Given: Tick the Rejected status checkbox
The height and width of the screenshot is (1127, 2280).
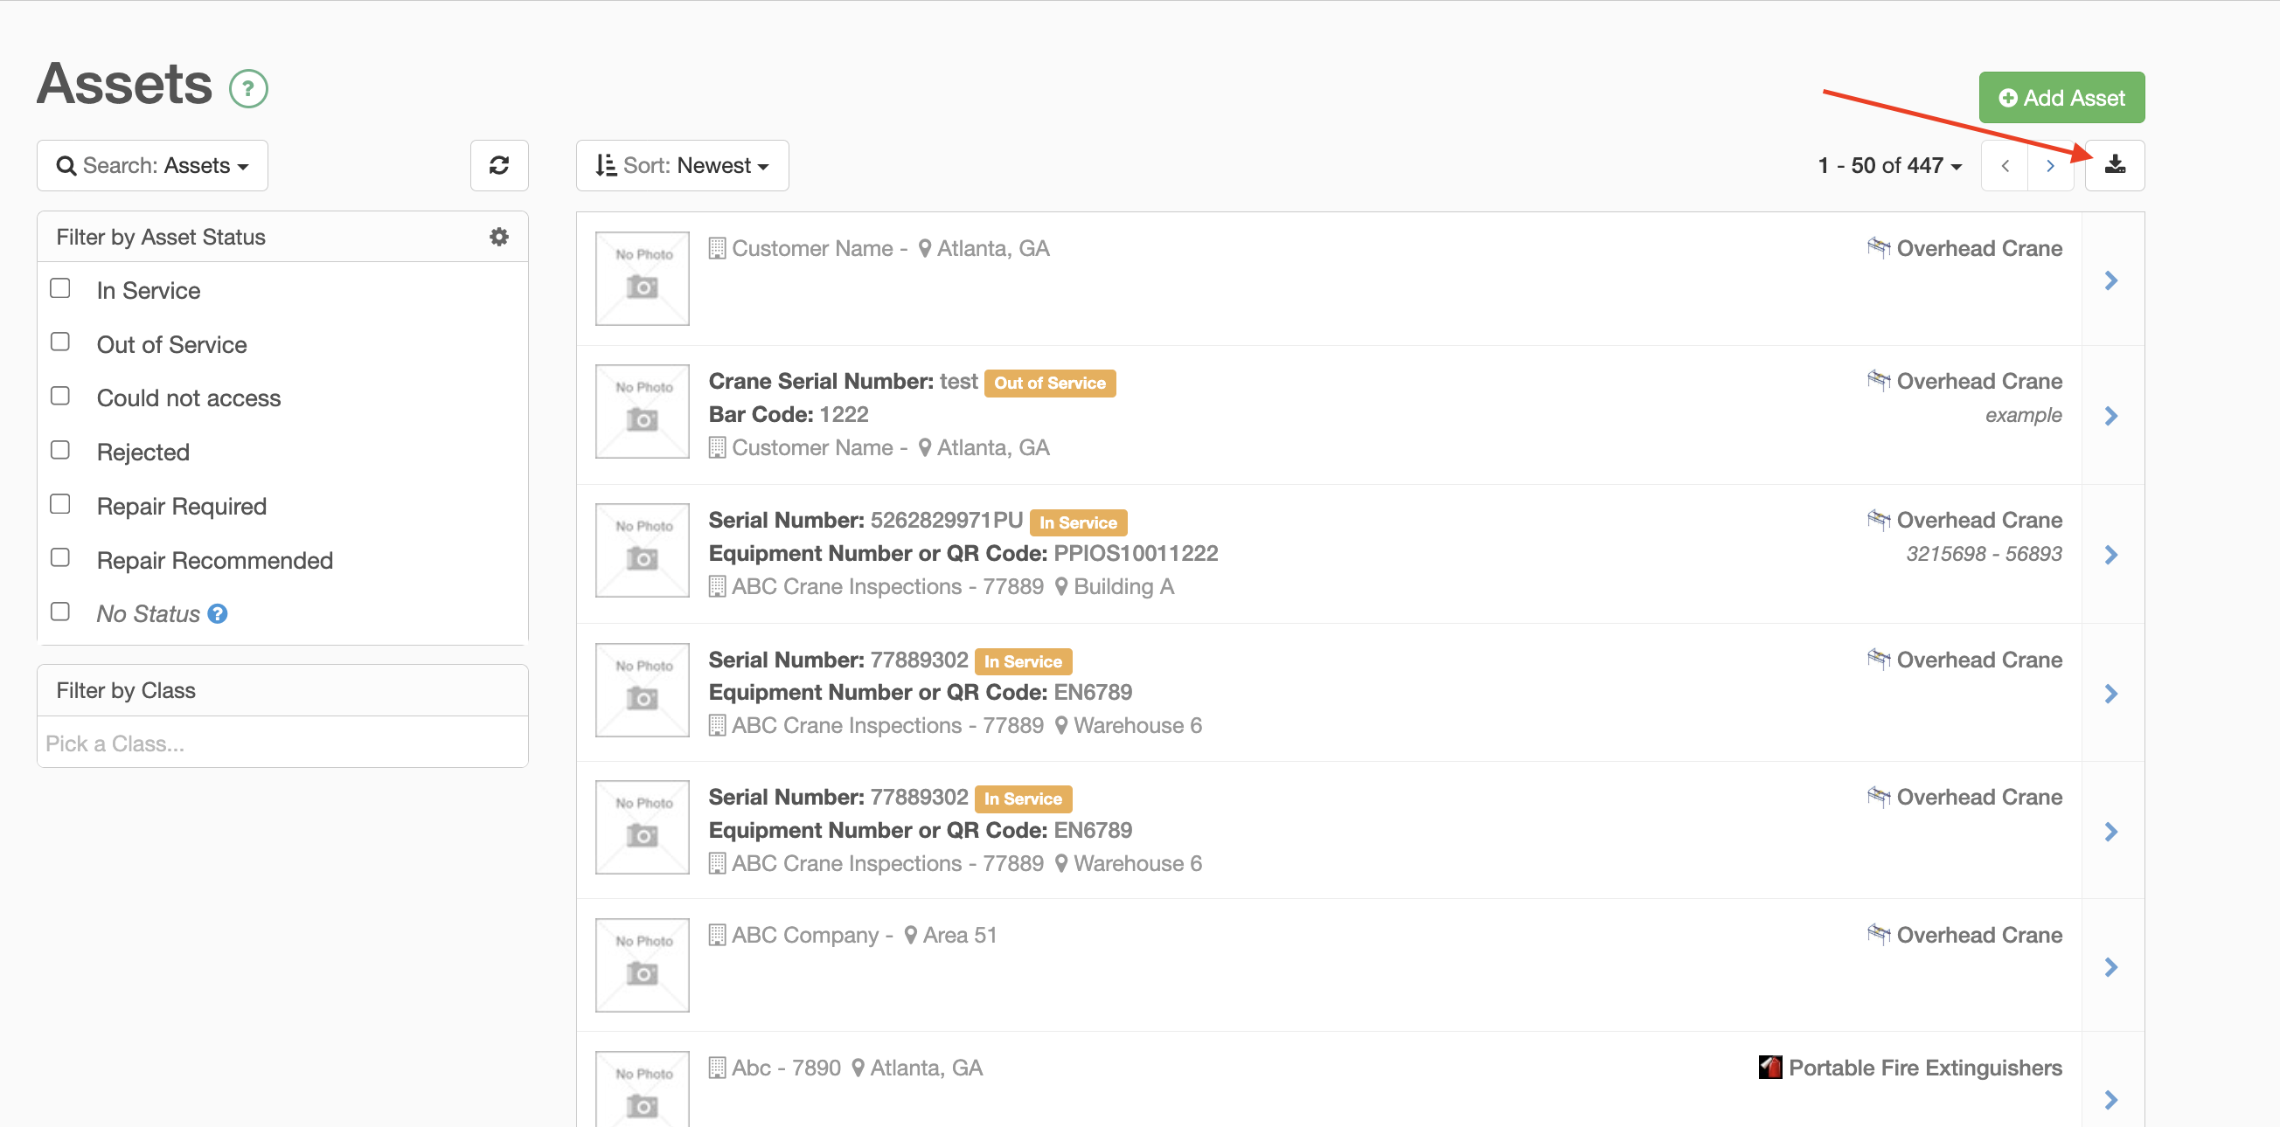Looking at the screenshot, I should (x=60, y=450).
